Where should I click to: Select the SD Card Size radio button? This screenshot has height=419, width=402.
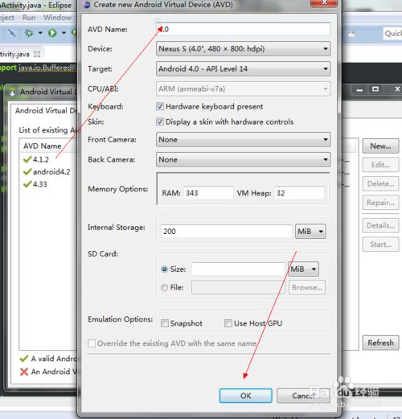point(164,269)
